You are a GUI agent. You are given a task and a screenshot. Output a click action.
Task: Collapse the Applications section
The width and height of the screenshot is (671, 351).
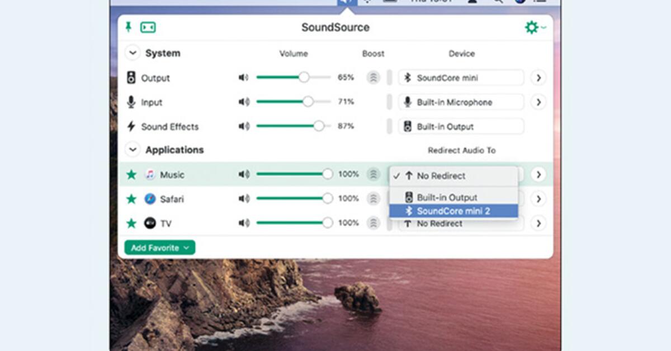coord(133,149)
